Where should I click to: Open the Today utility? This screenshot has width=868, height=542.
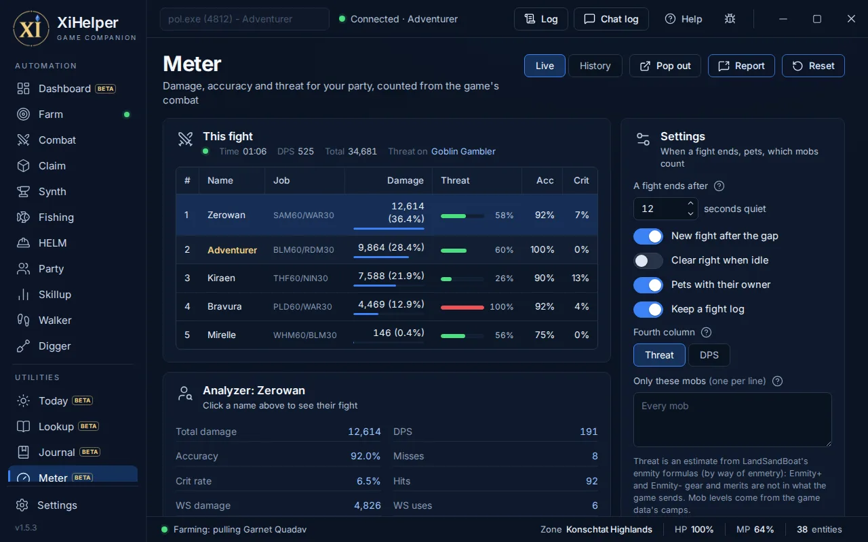(73, 401)
